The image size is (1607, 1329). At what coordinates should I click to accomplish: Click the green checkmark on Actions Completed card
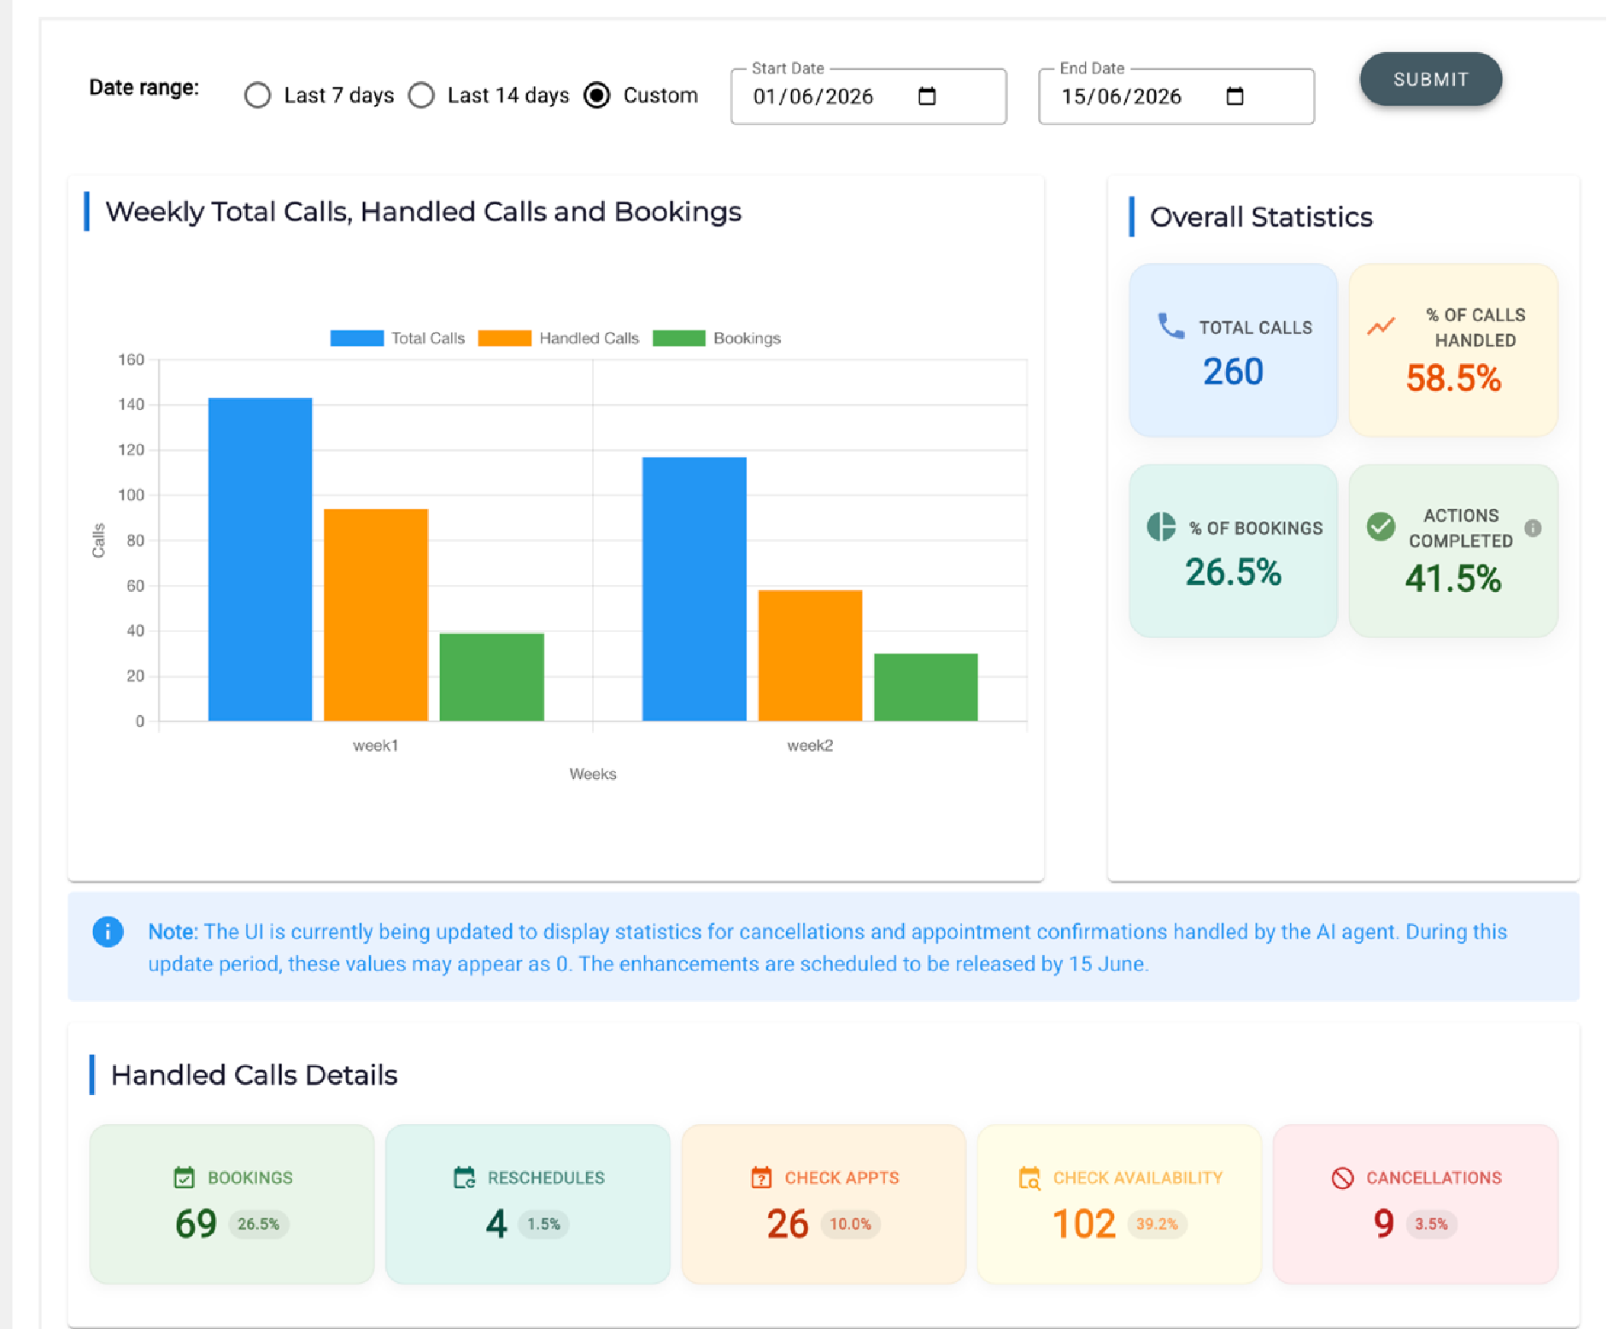point(1381,527)
